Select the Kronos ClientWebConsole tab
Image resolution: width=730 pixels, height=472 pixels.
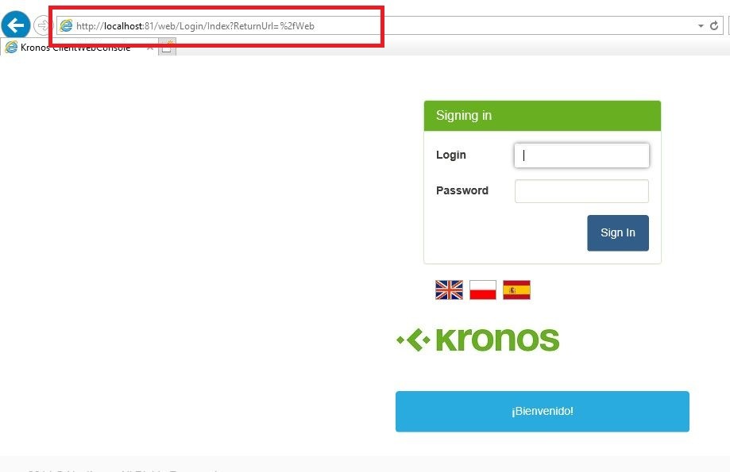(x=75, y=48)
